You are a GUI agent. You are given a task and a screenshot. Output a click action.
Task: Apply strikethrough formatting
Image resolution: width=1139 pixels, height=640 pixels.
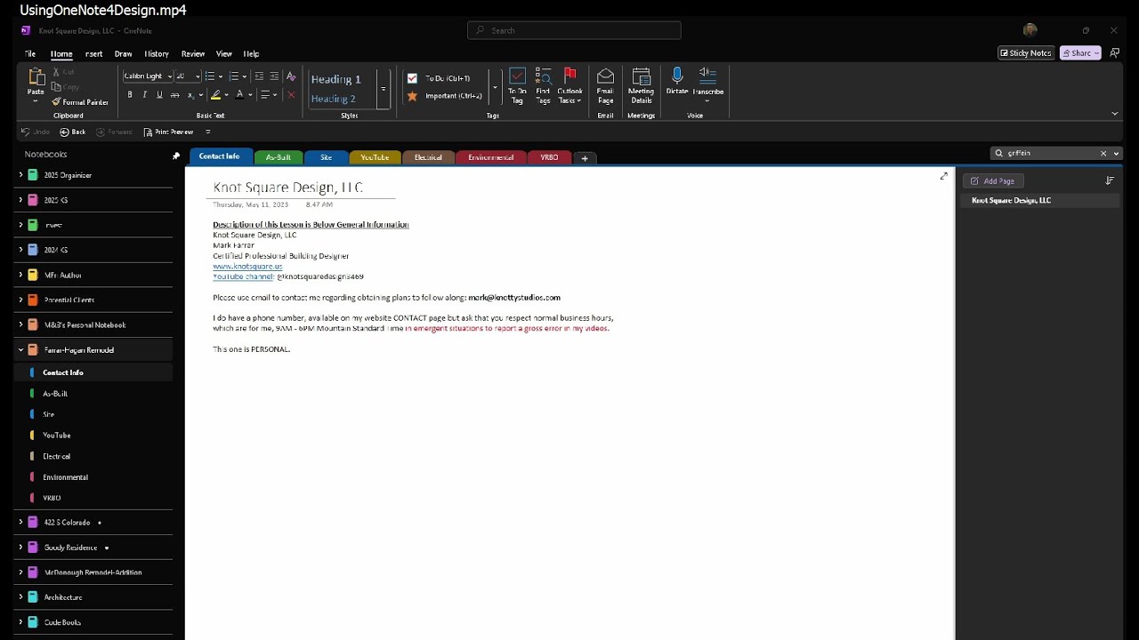174,95
